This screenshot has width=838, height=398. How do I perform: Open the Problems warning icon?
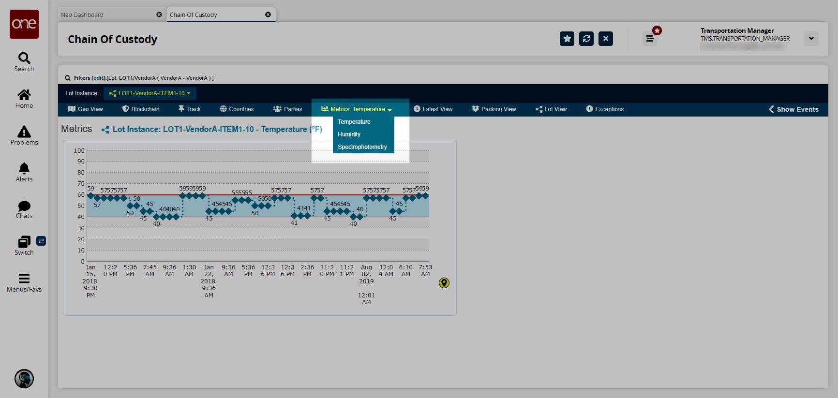[24, 132]
